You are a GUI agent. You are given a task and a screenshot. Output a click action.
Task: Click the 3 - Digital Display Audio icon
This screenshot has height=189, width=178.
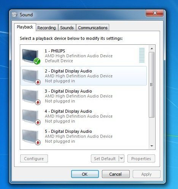pyautogui.click(x=31, y=97)
